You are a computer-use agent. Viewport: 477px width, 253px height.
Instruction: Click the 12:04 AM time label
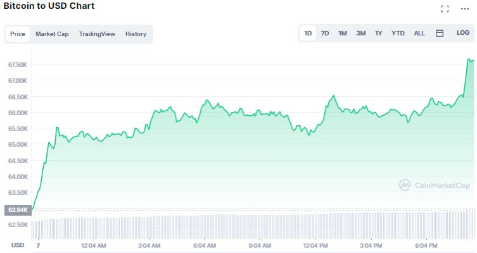point(94,245)
